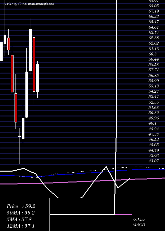Image resolution: width=165 pixels, height=231 pixels.
Task: Click the last white candle near 58.58
Action: (x=38, y=78)
